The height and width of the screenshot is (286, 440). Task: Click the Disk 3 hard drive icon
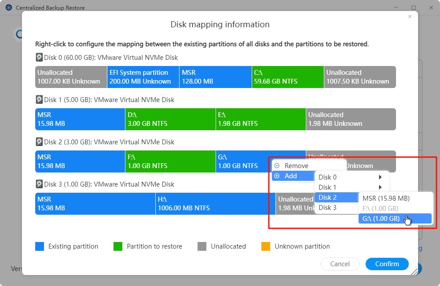[39, 184]
